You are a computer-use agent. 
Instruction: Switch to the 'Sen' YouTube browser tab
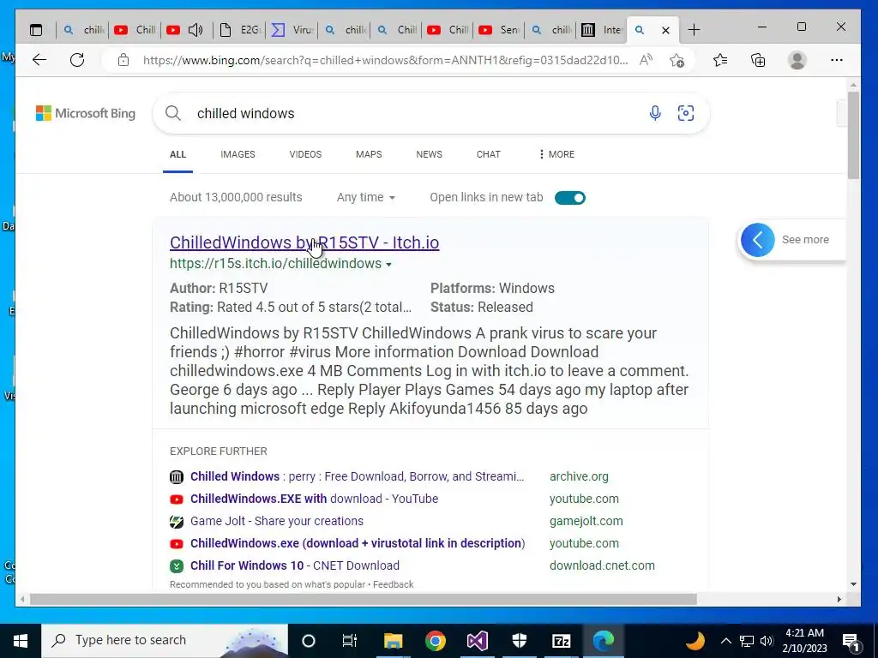[498, 30]
